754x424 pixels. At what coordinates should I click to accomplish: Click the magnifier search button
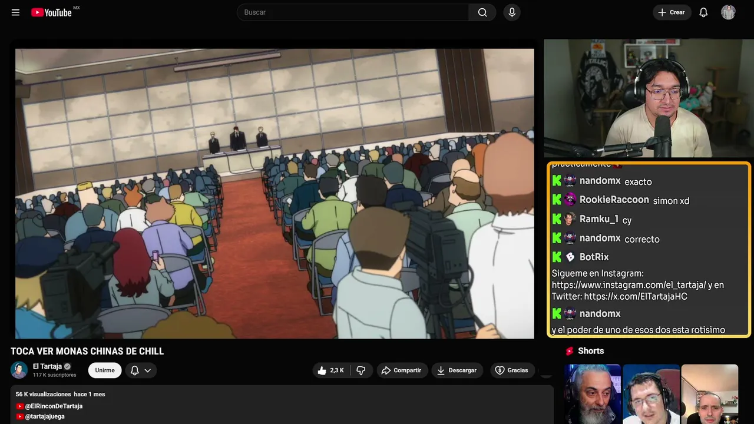coord(482,12)
